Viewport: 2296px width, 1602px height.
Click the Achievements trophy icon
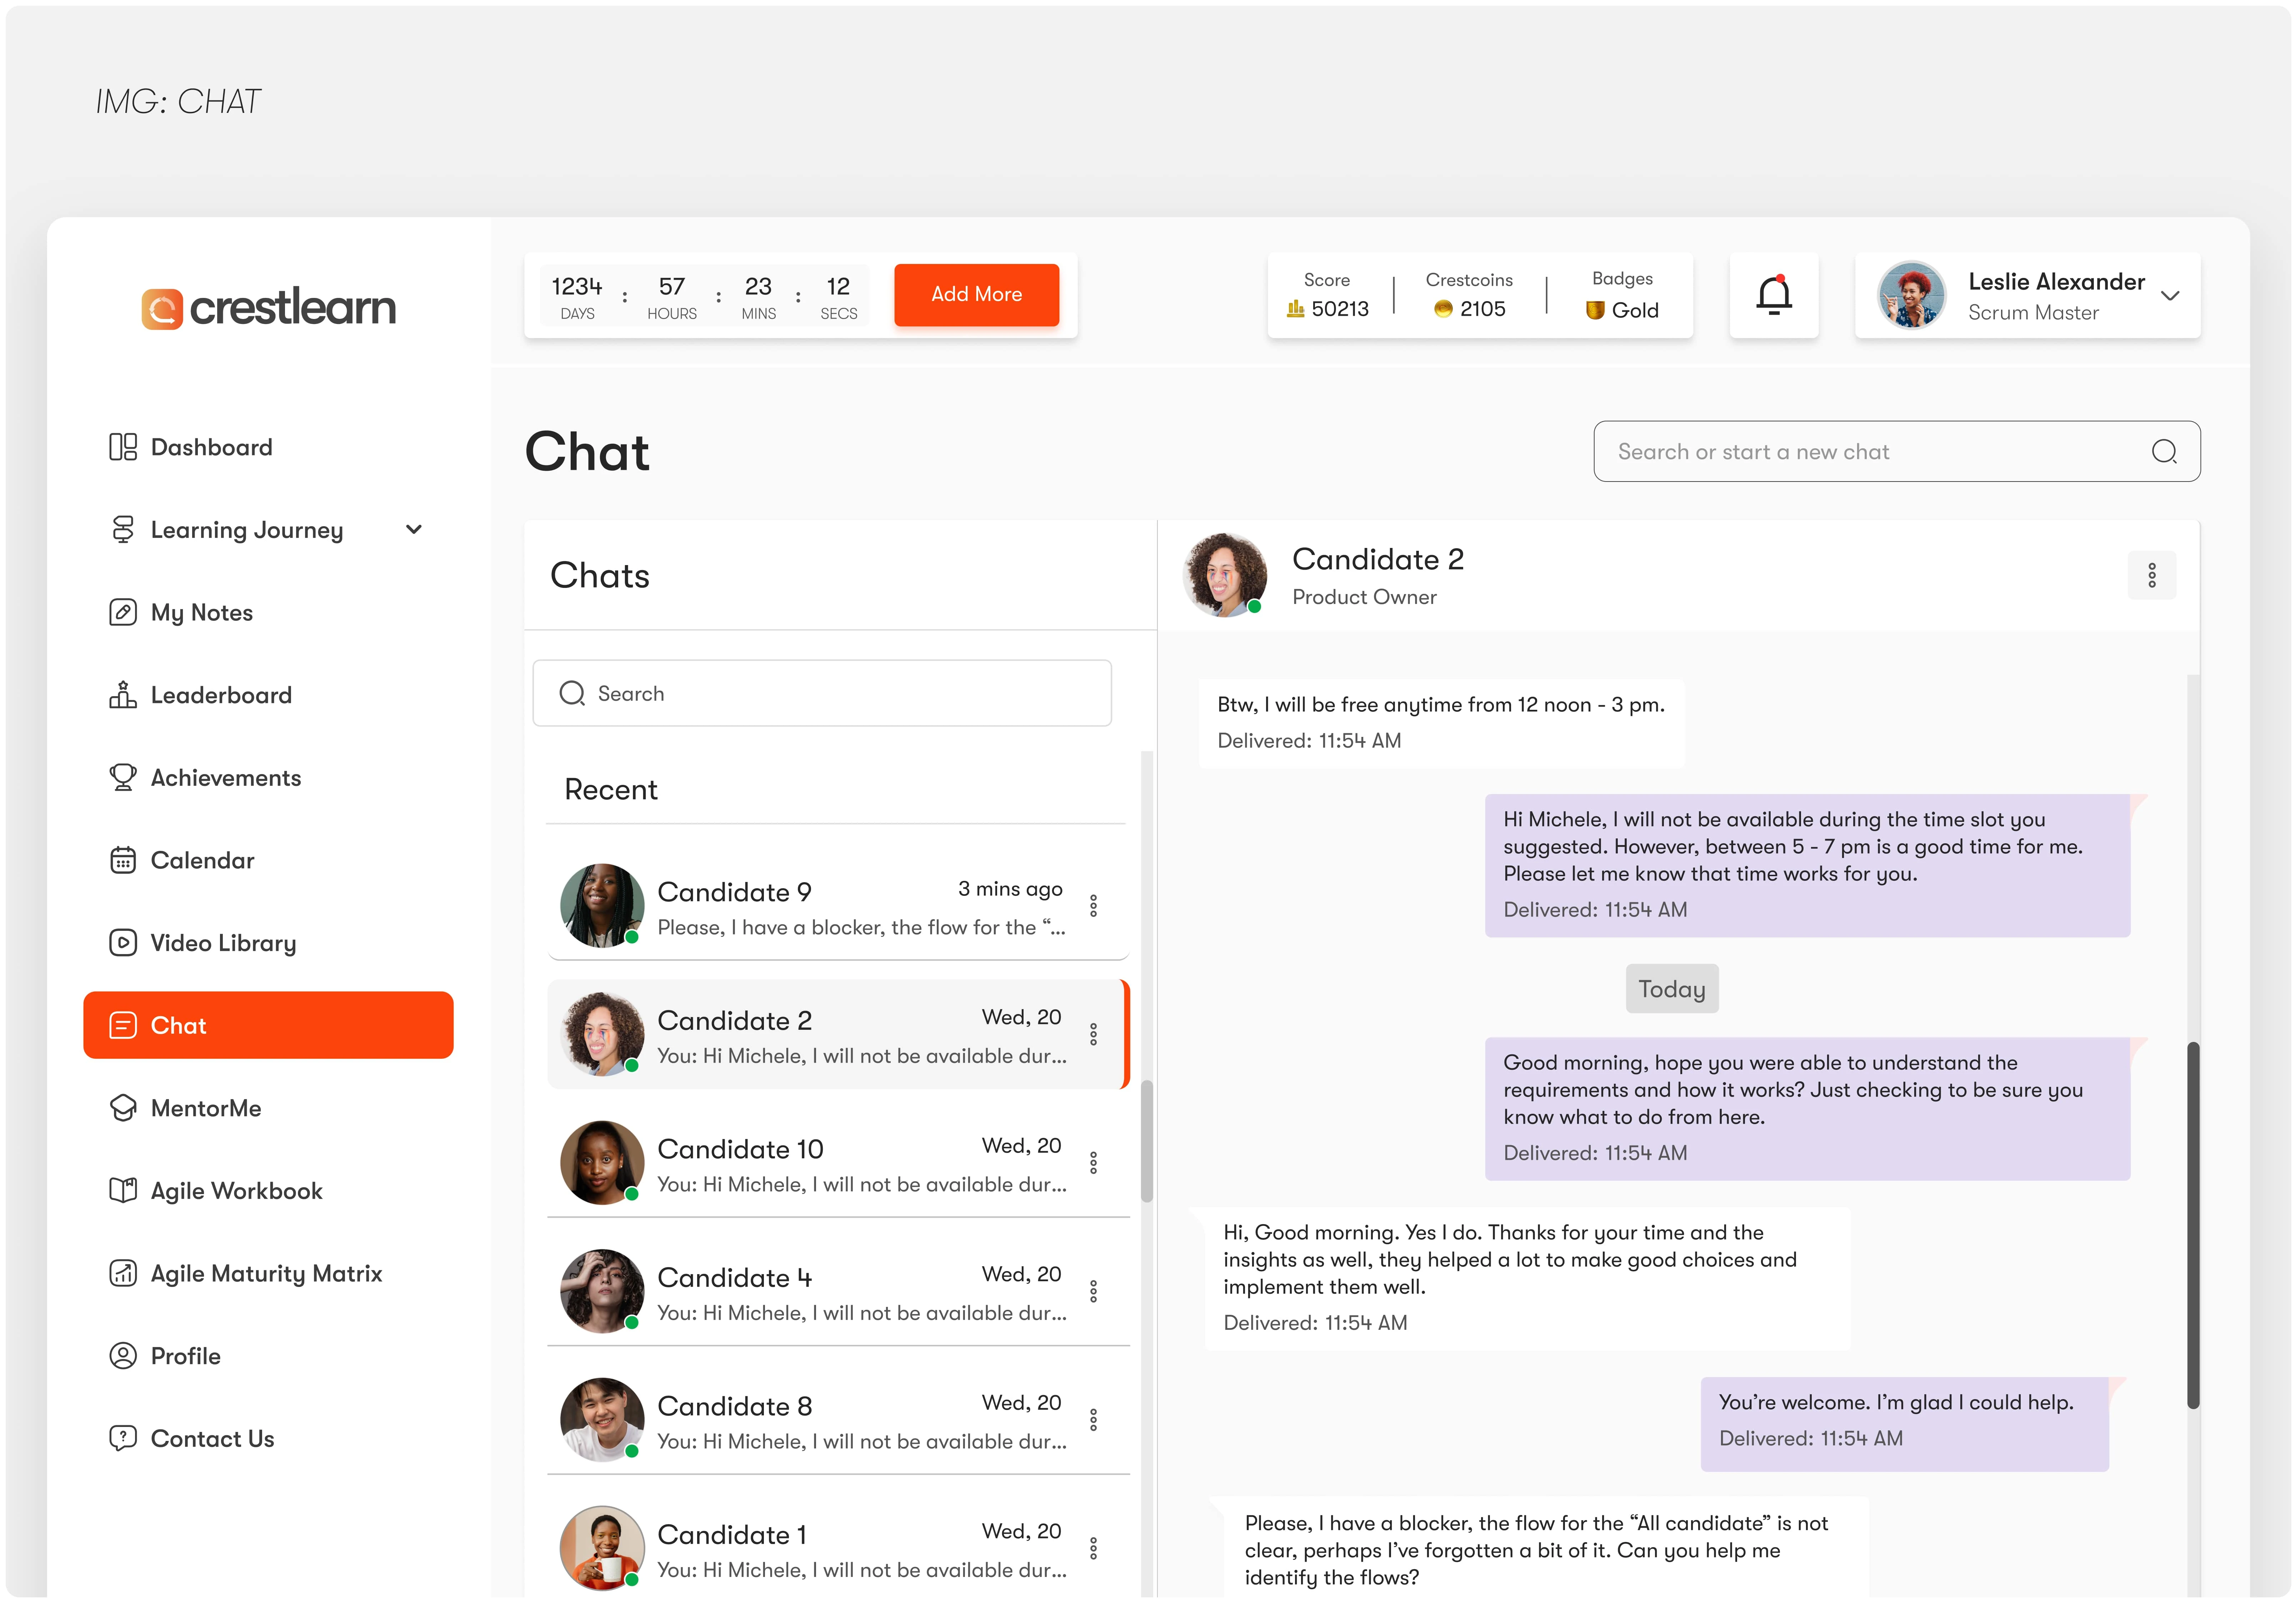coord(123,777)
